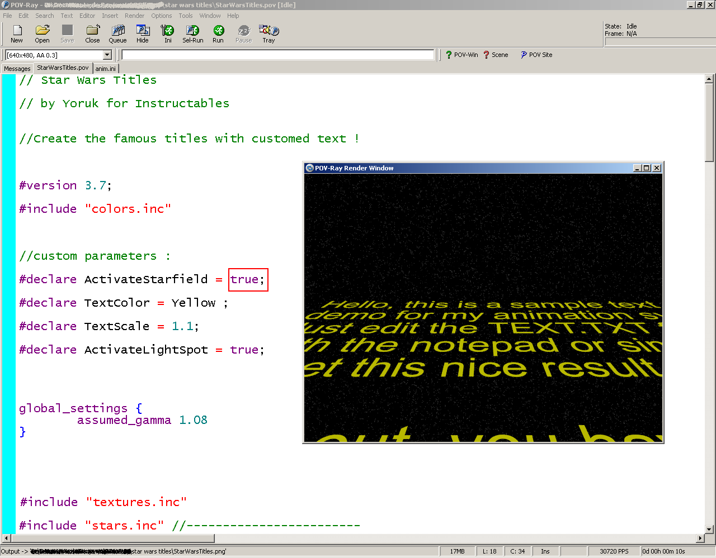Open a file with the Open icon
This screenshot has width=716, height=558.
(42, 34)
